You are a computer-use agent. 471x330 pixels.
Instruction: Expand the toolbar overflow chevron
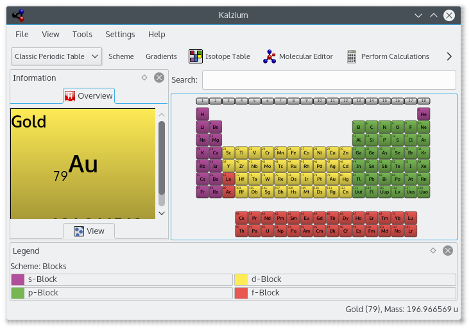tap(449, 56)
